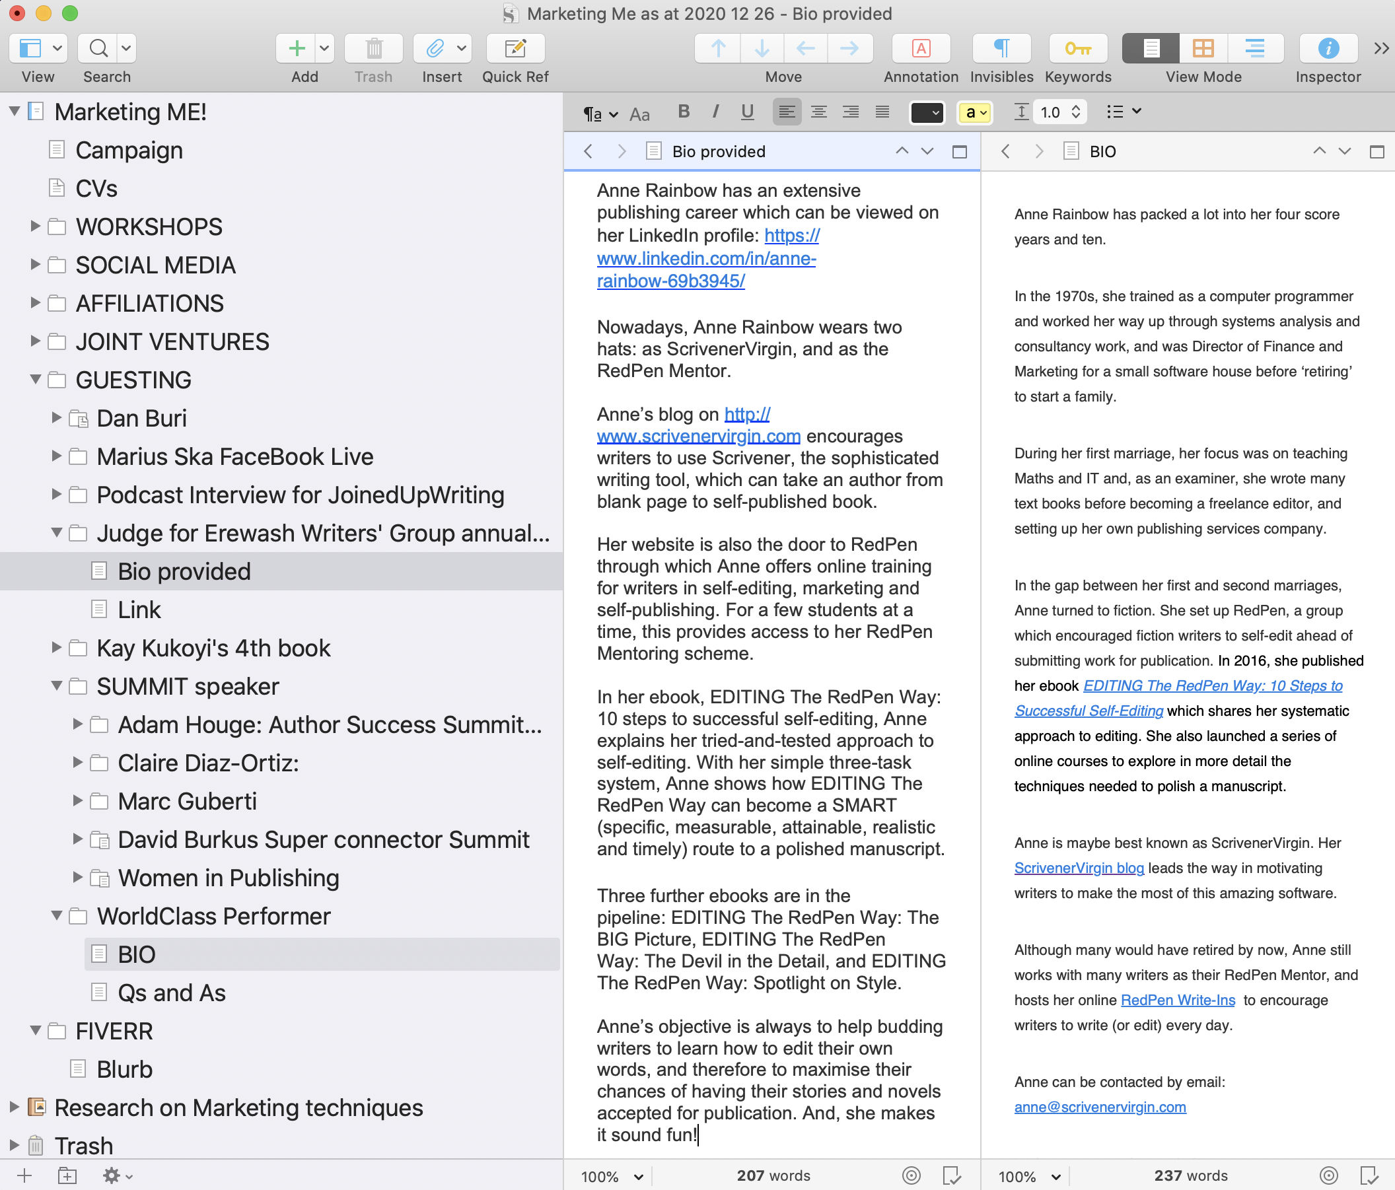Select the Campaign document in binder
Image resolution: width=1395 pixels, height=1190 pixels.
tap(129, 150)
